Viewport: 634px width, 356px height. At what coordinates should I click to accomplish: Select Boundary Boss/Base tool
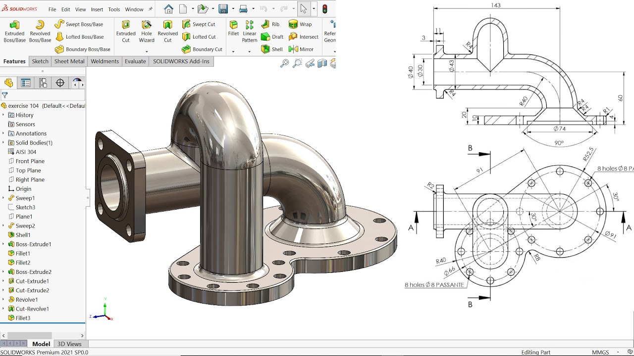[x=82, y=49]
